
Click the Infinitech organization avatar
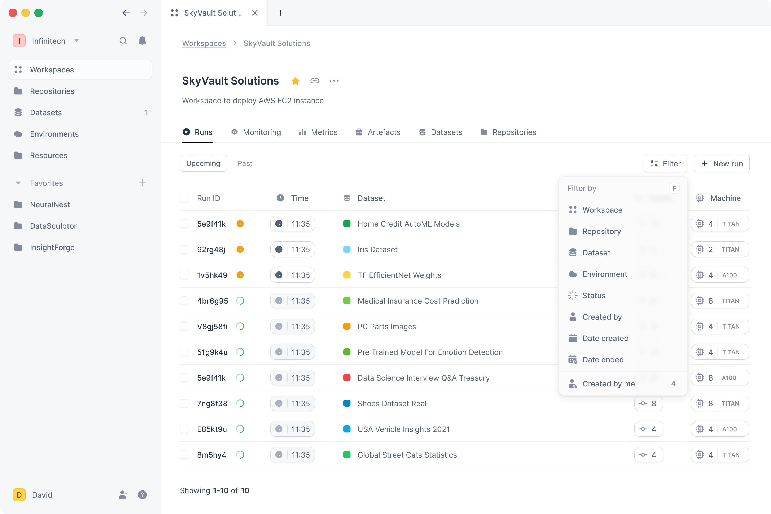pyautogui.click(x=19, y=41)
